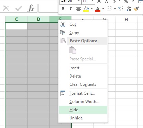Click the Increase Decimal icon
The width and height of the screenshot is (143, 128).
click(x=121, y=9)
